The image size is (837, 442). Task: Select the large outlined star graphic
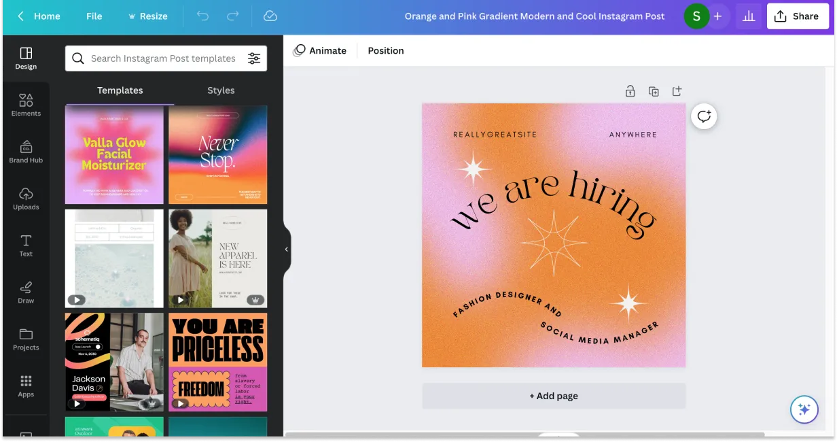[554, 242]
